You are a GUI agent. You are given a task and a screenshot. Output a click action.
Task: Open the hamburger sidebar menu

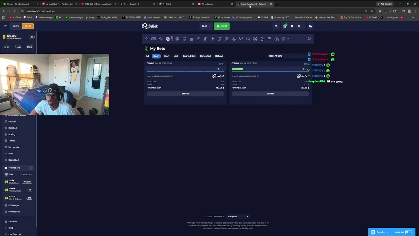pos(5,26)
